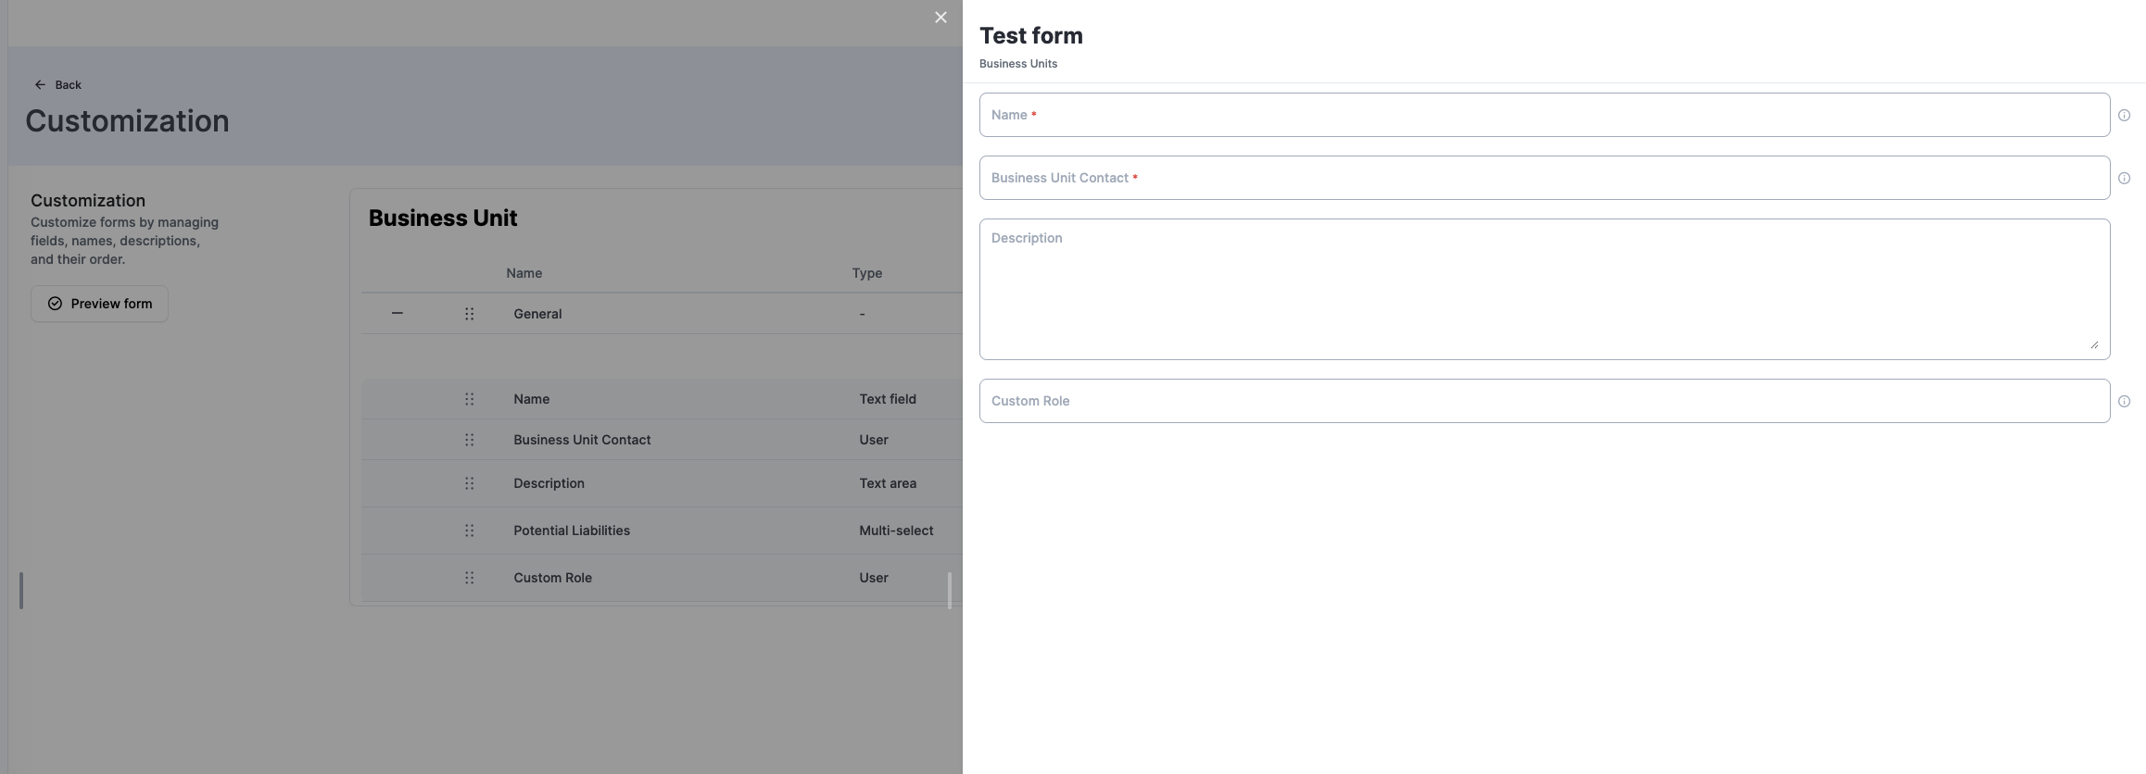2146x774 pixels.
Task: Grab the drag handle for General row
Action: click(470, 314)
